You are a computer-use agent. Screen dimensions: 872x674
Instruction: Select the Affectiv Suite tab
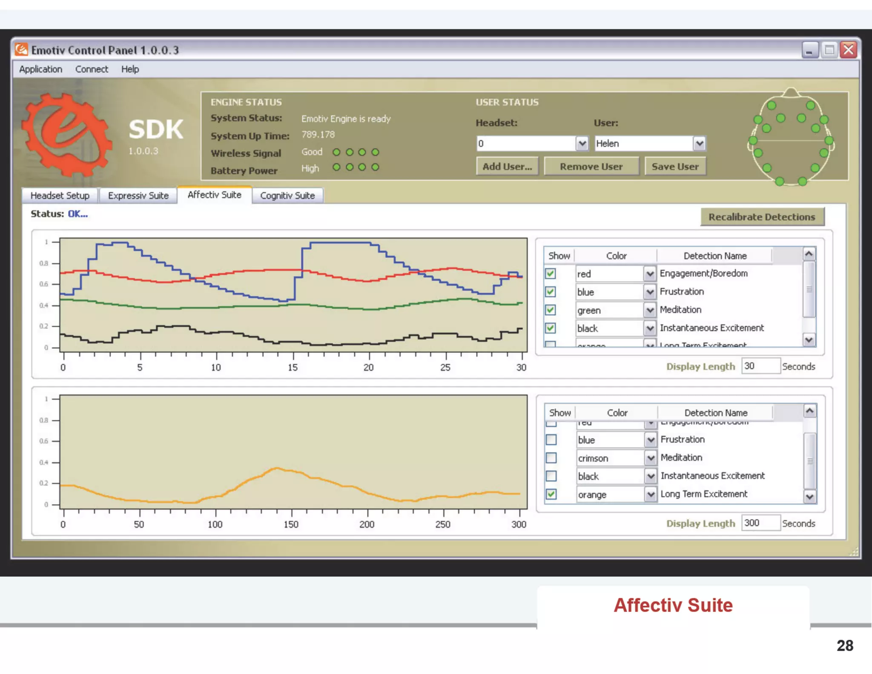[215, 195]
